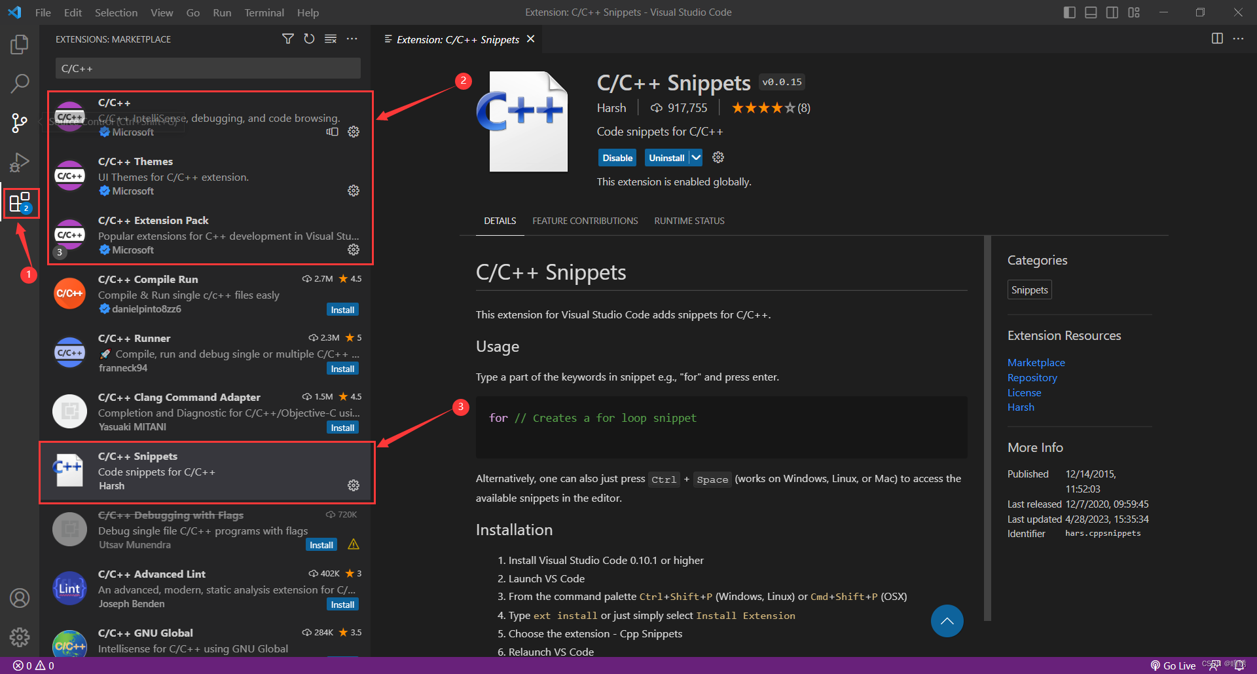Viewport: 1257px width, 674px height.
Task: Switch to the Feature Contributions tab
Action: click(585, 221)
